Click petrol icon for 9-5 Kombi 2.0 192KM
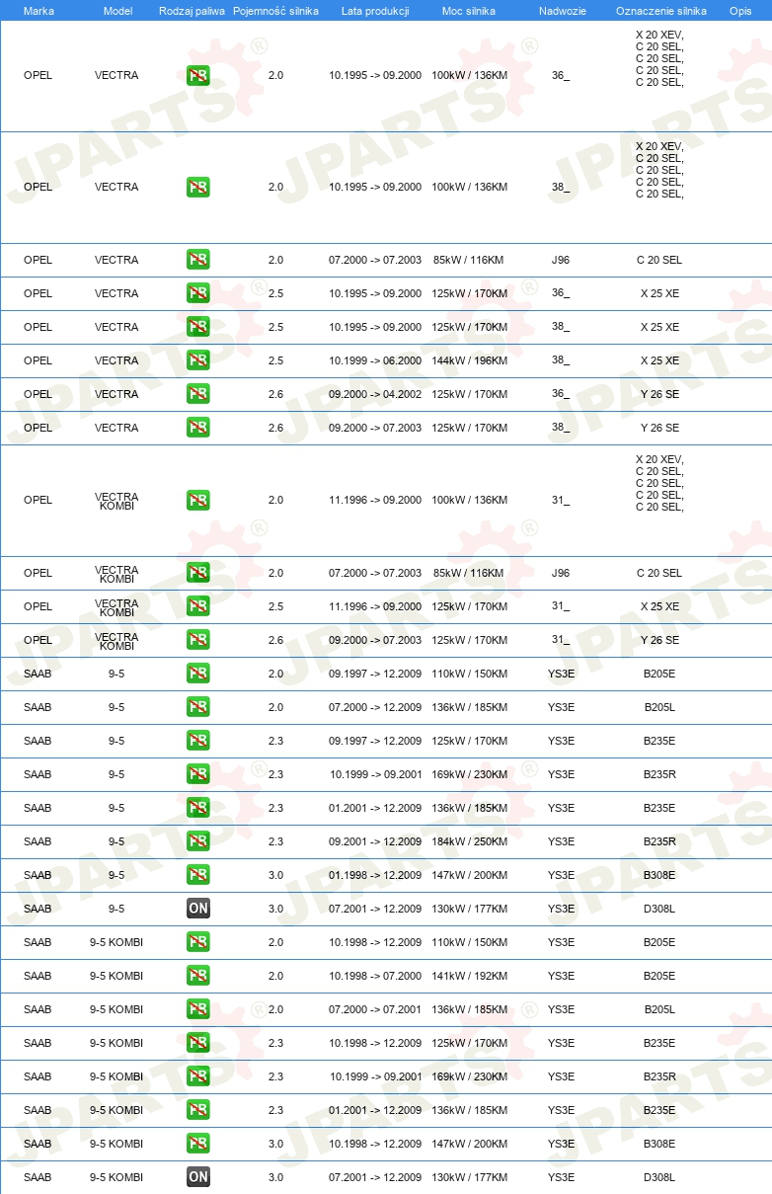 [x=198, y=976]
